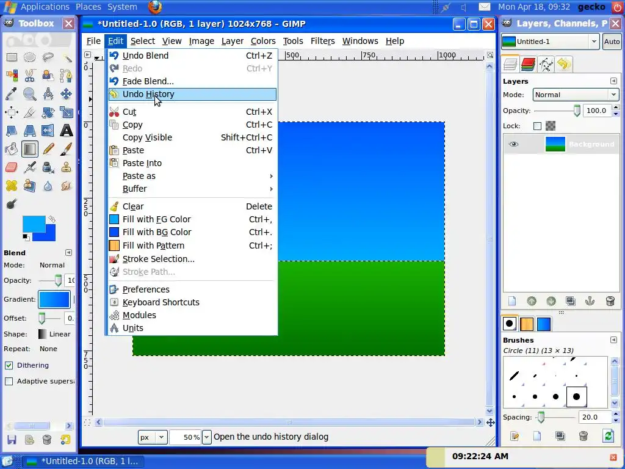The width and height of the screenshot is (625, 469).
Task: Select the Scissors Select tool
Action: [x=29, y=75]
